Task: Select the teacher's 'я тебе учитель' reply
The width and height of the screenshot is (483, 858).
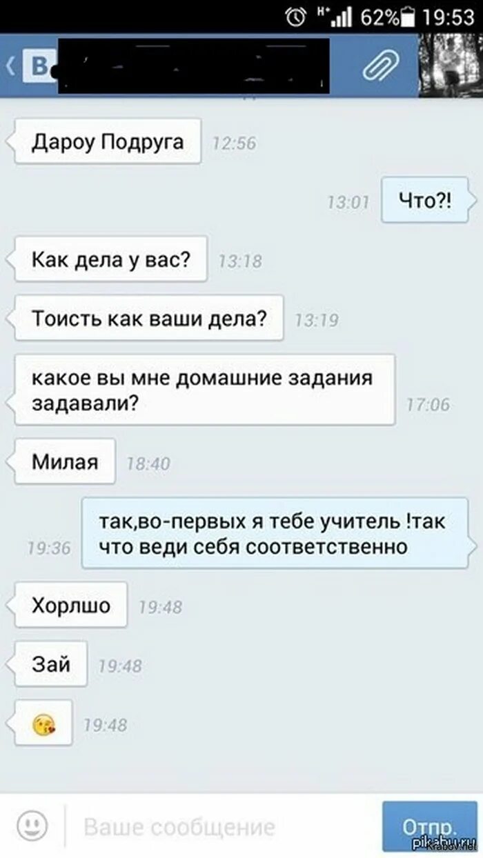Action: pyautogui.click(x=275, y=533)
